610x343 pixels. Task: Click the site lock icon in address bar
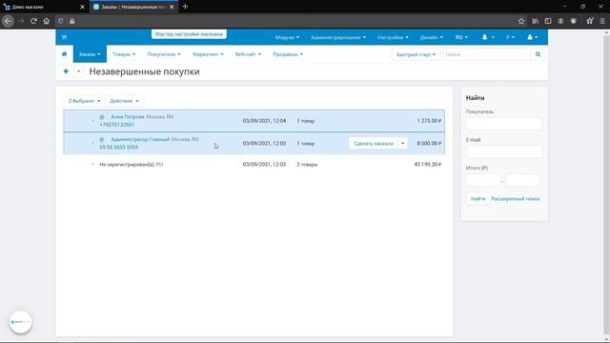pos(72,21)
